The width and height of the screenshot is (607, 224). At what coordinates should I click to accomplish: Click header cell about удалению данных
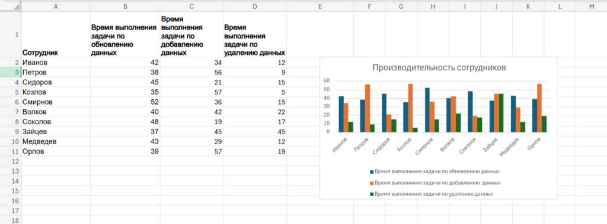point(255,35)
